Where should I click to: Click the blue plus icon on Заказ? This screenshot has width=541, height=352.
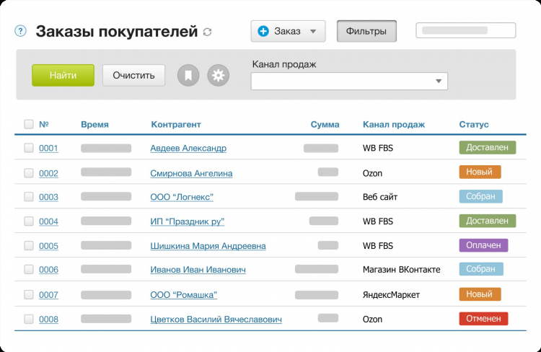[263, 31]
